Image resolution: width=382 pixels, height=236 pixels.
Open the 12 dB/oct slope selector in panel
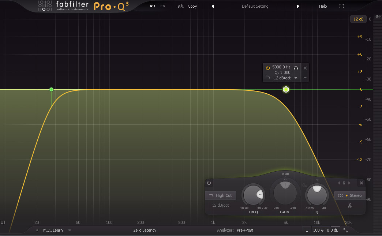tap(221, 205)
